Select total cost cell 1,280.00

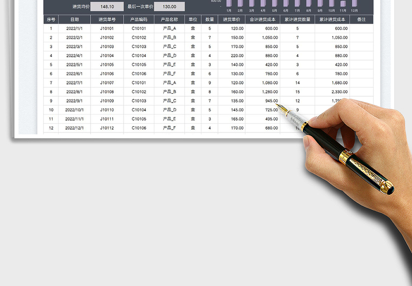[x=262, y=92]
